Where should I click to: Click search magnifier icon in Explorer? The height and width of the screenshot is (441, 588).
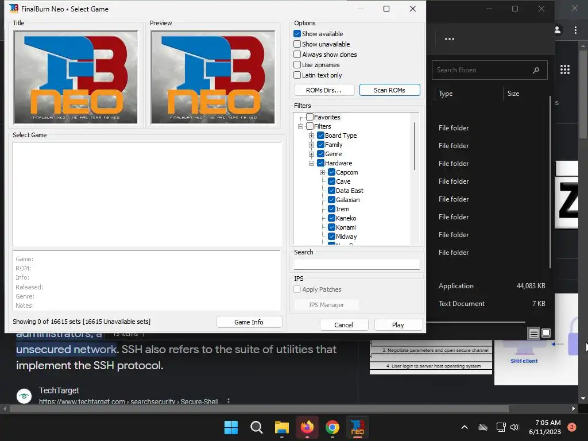pyautogui.click(x=536, y=70)
